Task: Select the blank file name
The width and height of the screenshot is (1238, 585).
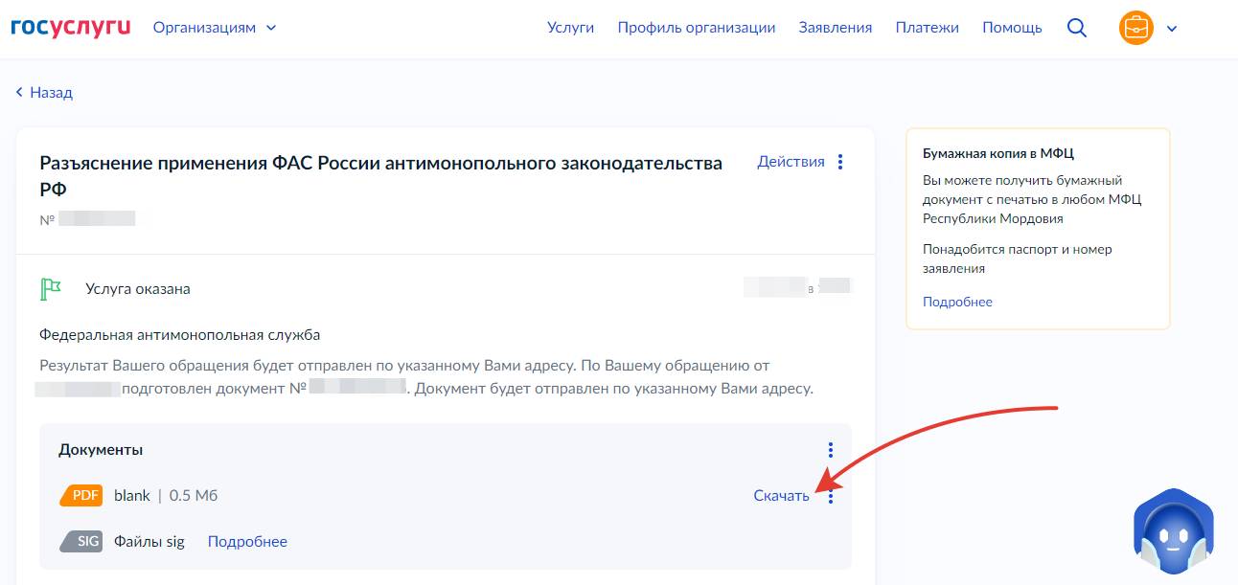Action: pos(132,496)
